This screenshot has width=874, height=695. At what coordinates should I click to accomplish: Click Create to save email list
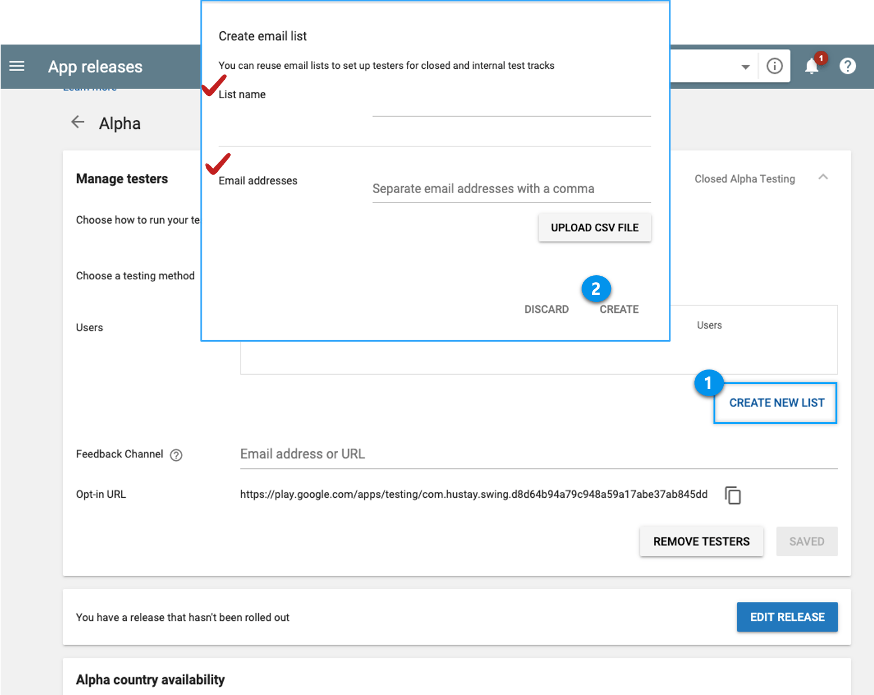click(619, 309)
